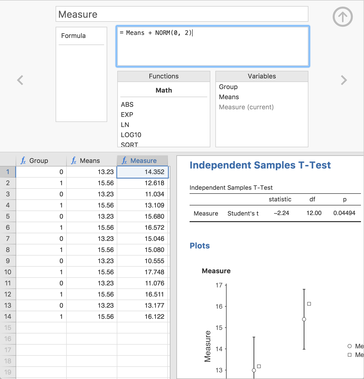Select the ABS function

pos(127,104)
